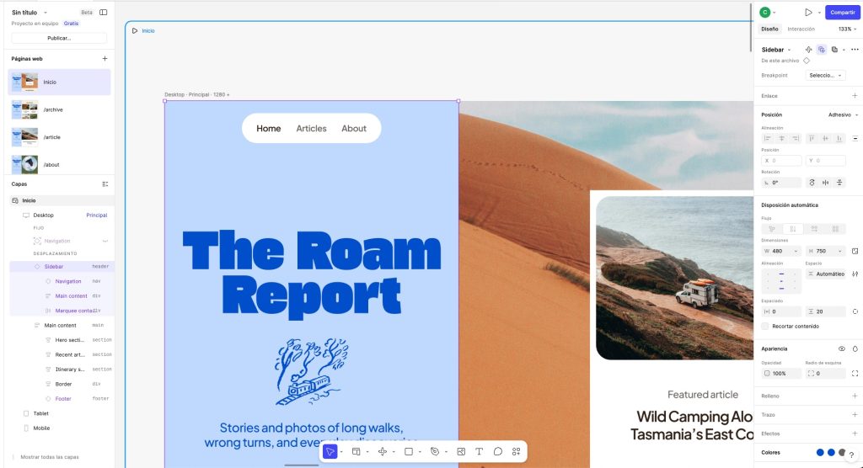
Task: Toggle Tablet breakpoint layer box
Action: (26, 413)
